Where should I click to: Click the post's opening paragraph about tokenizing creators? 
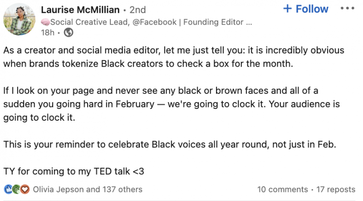tap(174, 57)
